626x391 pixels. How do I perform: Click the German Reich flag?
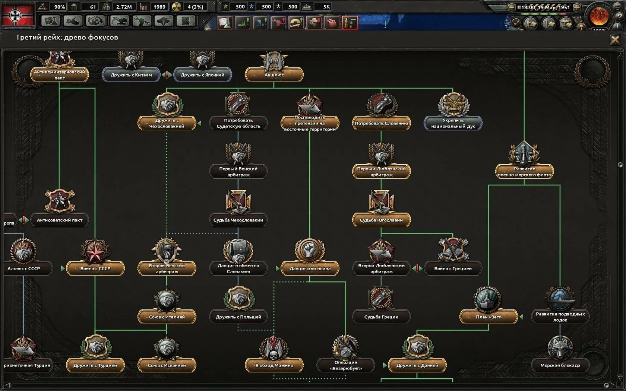click(x=18, y=15)
